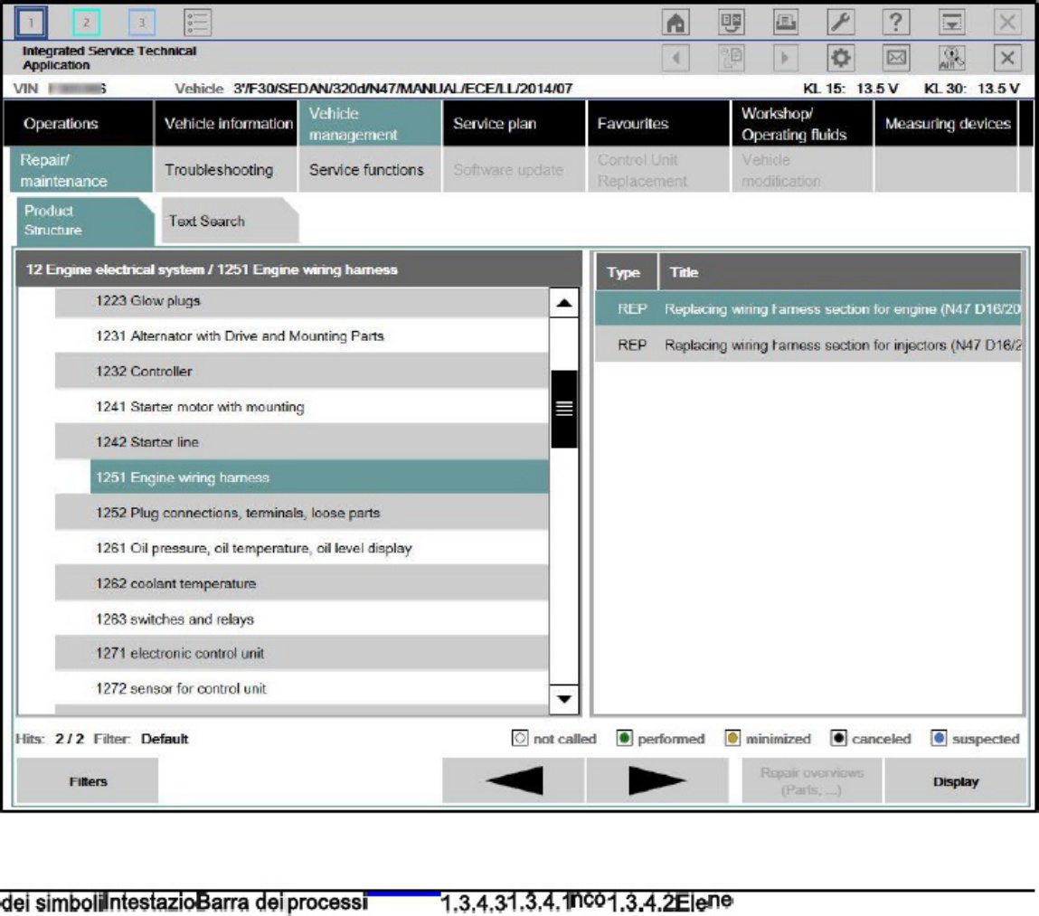Click the list scroll up arrow
The image size is (1039, 916).
pyautogui.click(x=564, y=303)
